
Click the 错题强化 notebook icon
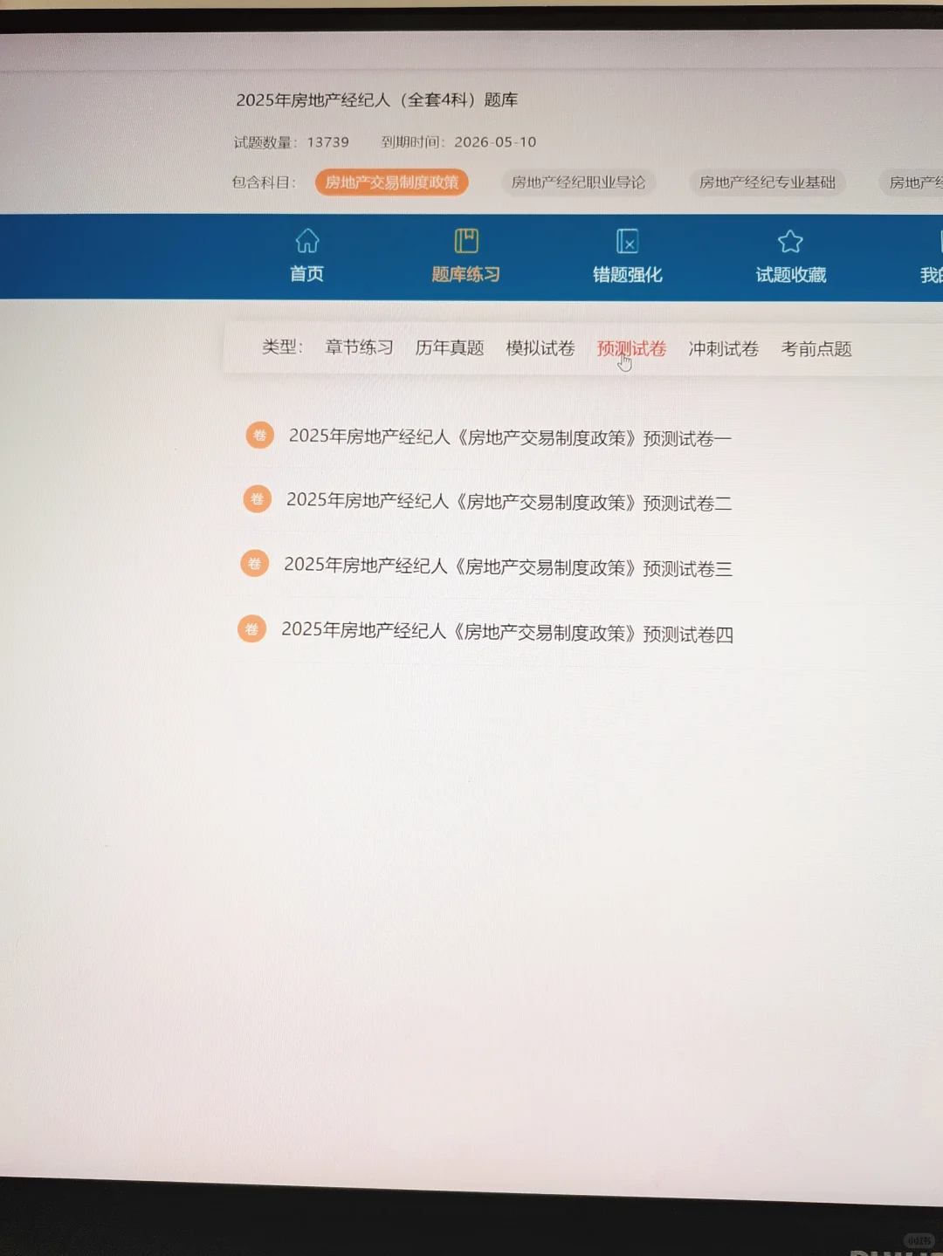[x=628, y=241]
